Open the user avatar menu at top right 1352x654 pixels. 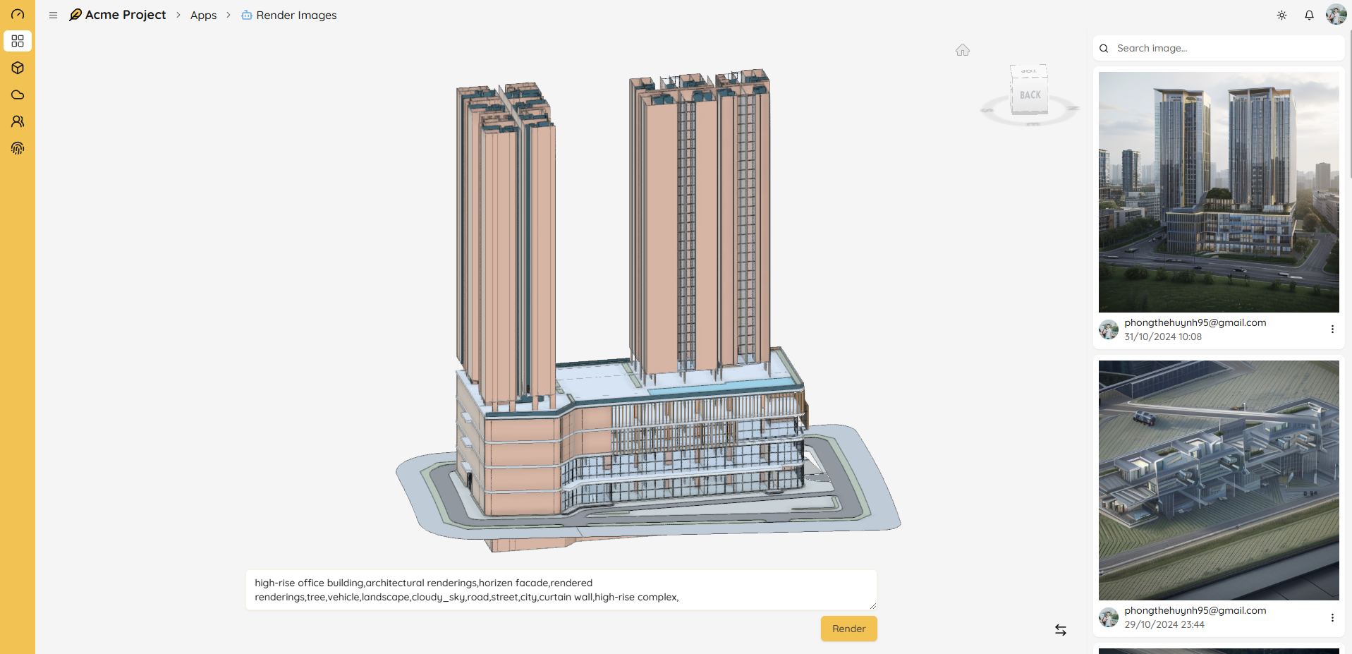coord(1336,14)
